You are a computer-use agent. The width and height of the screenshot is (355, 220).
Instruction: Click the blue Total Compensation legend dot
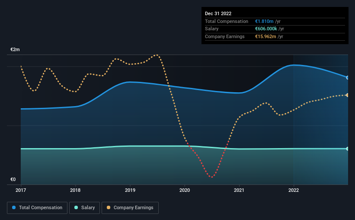[14, 207]
